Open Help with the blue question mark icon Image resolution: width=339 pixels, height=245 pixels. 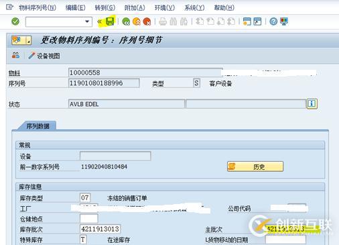[x=273, y=21]
